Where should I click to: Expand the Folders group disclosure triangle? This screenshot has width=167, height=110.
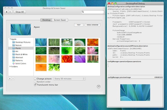tap(10, 66)
